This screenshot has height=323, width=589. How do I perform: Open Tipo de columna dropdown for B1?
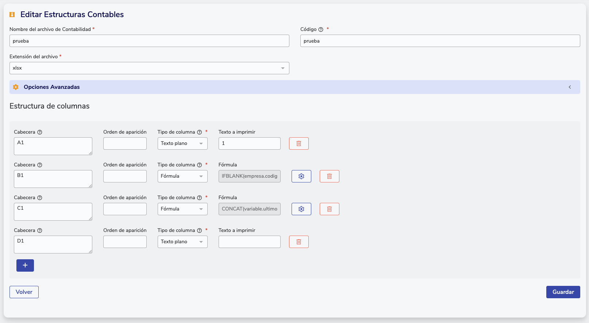point(182,176)
